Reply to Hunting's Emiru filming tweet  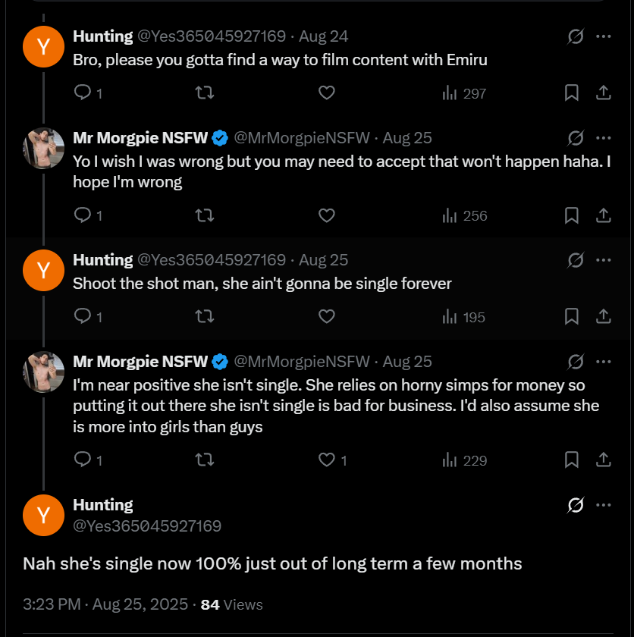(83, 93)
